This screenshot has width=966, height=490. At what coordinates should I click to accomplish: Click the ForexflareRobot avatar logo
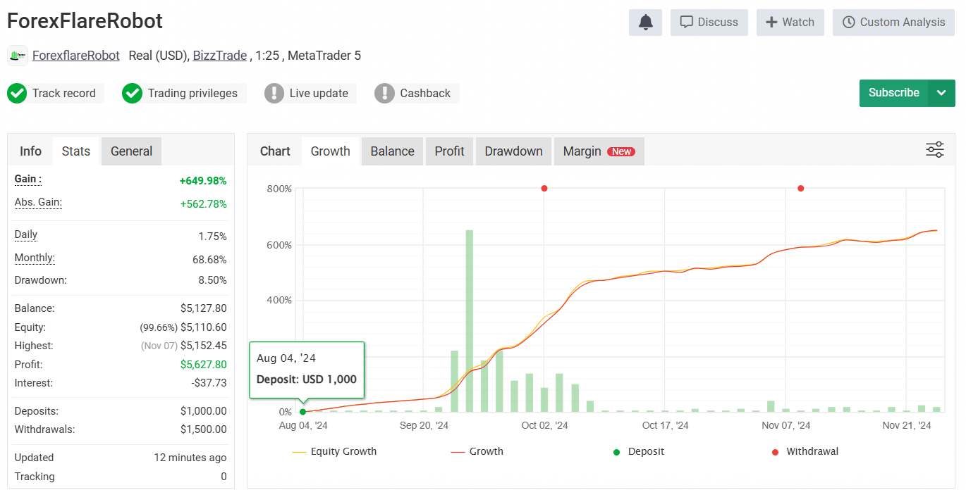coord(18,56)
